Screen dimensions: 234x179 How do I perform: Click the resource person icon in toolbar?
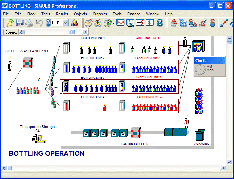[x=213, y=23]
